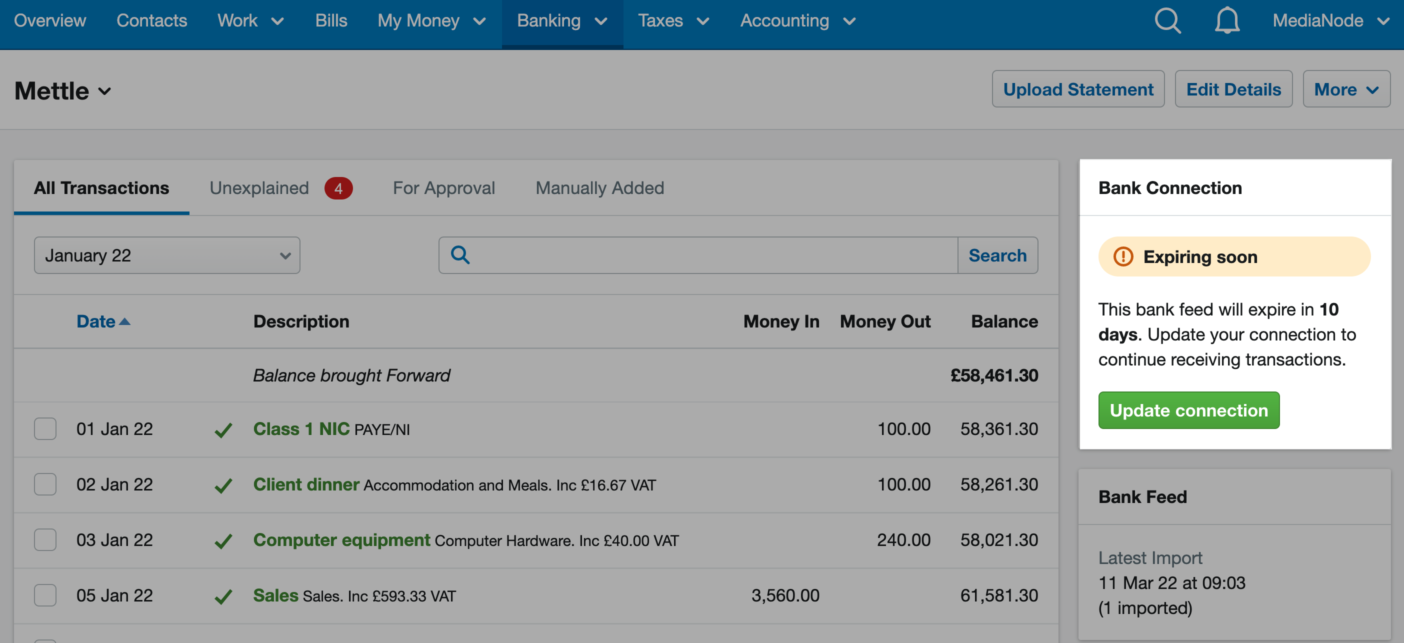Click the (1 imported) text

pyautogui.click(x=1145, y=608)
